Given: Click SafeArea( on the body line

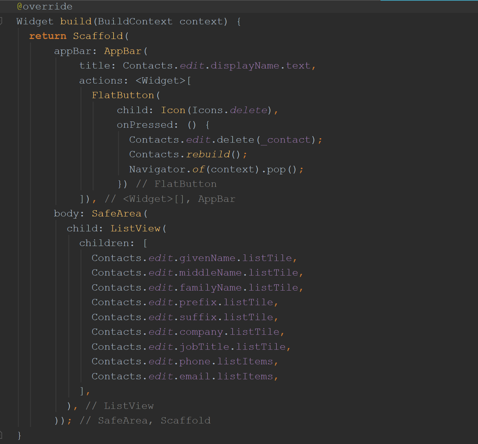Looking at the screenshot, I should pos(120,214).
